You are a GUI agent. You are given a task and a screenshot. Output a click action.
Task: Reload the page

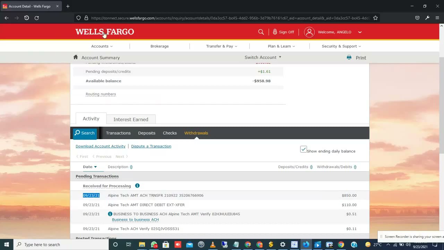pos(36,18)
